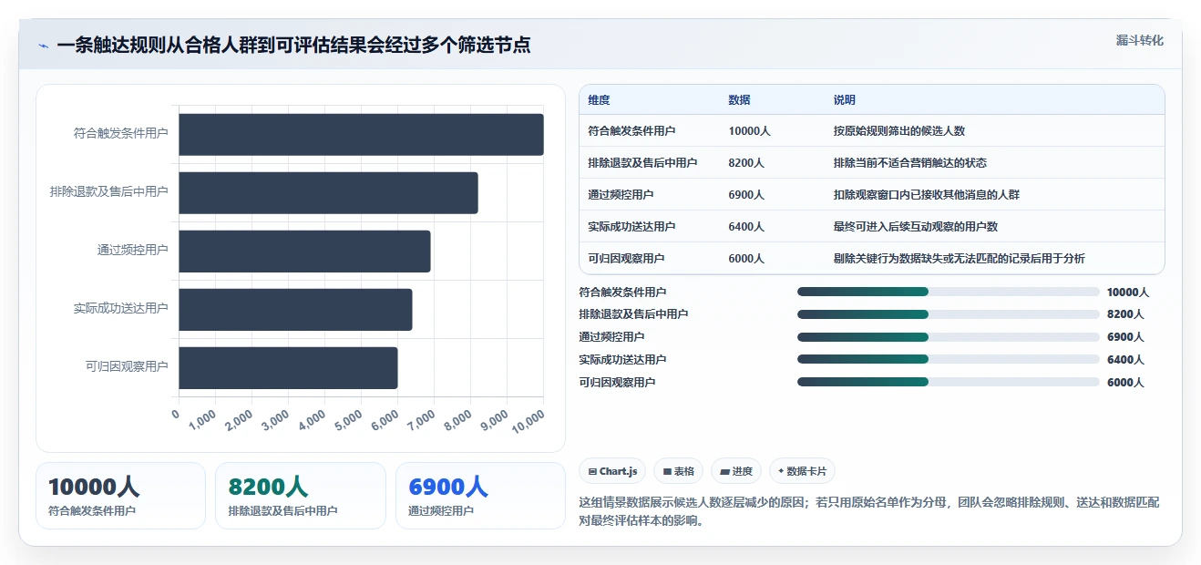
Task: Click the 6000人 value beside its progress bar
Action: pyautogui.click(x=1125, y=383)
